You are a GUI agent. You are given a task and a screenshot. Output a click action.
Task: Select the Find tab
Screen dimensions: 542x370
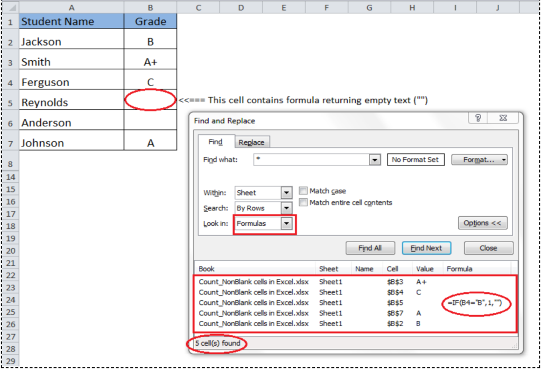tap(215, 142)
